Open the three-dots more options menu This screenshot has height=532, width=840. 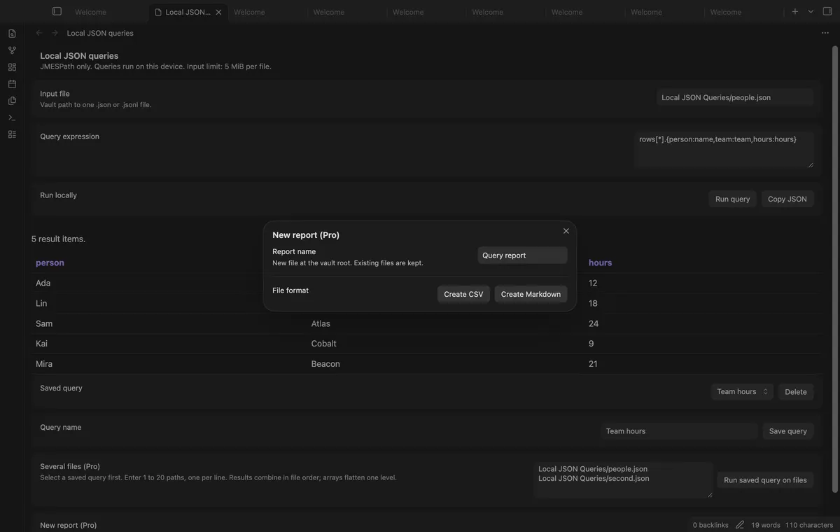(x=825, y=33)
